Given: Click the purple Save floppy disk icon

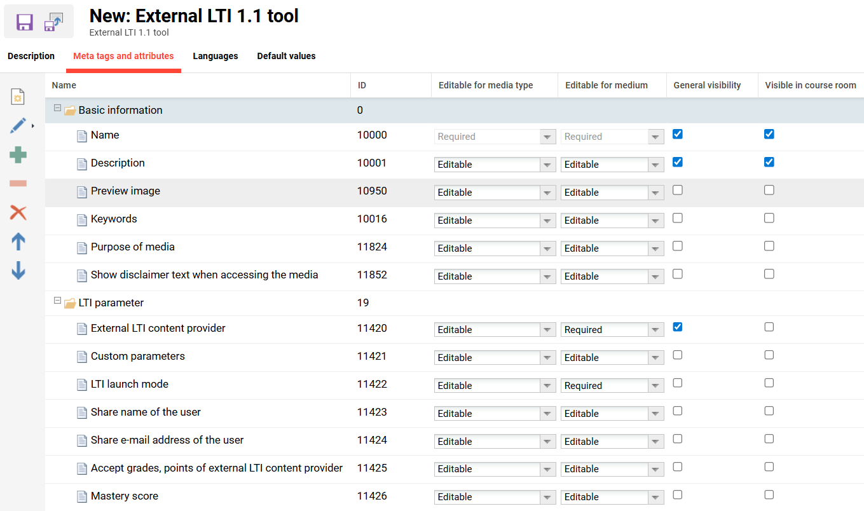Looking at the screenshot, I should (25, 22).
